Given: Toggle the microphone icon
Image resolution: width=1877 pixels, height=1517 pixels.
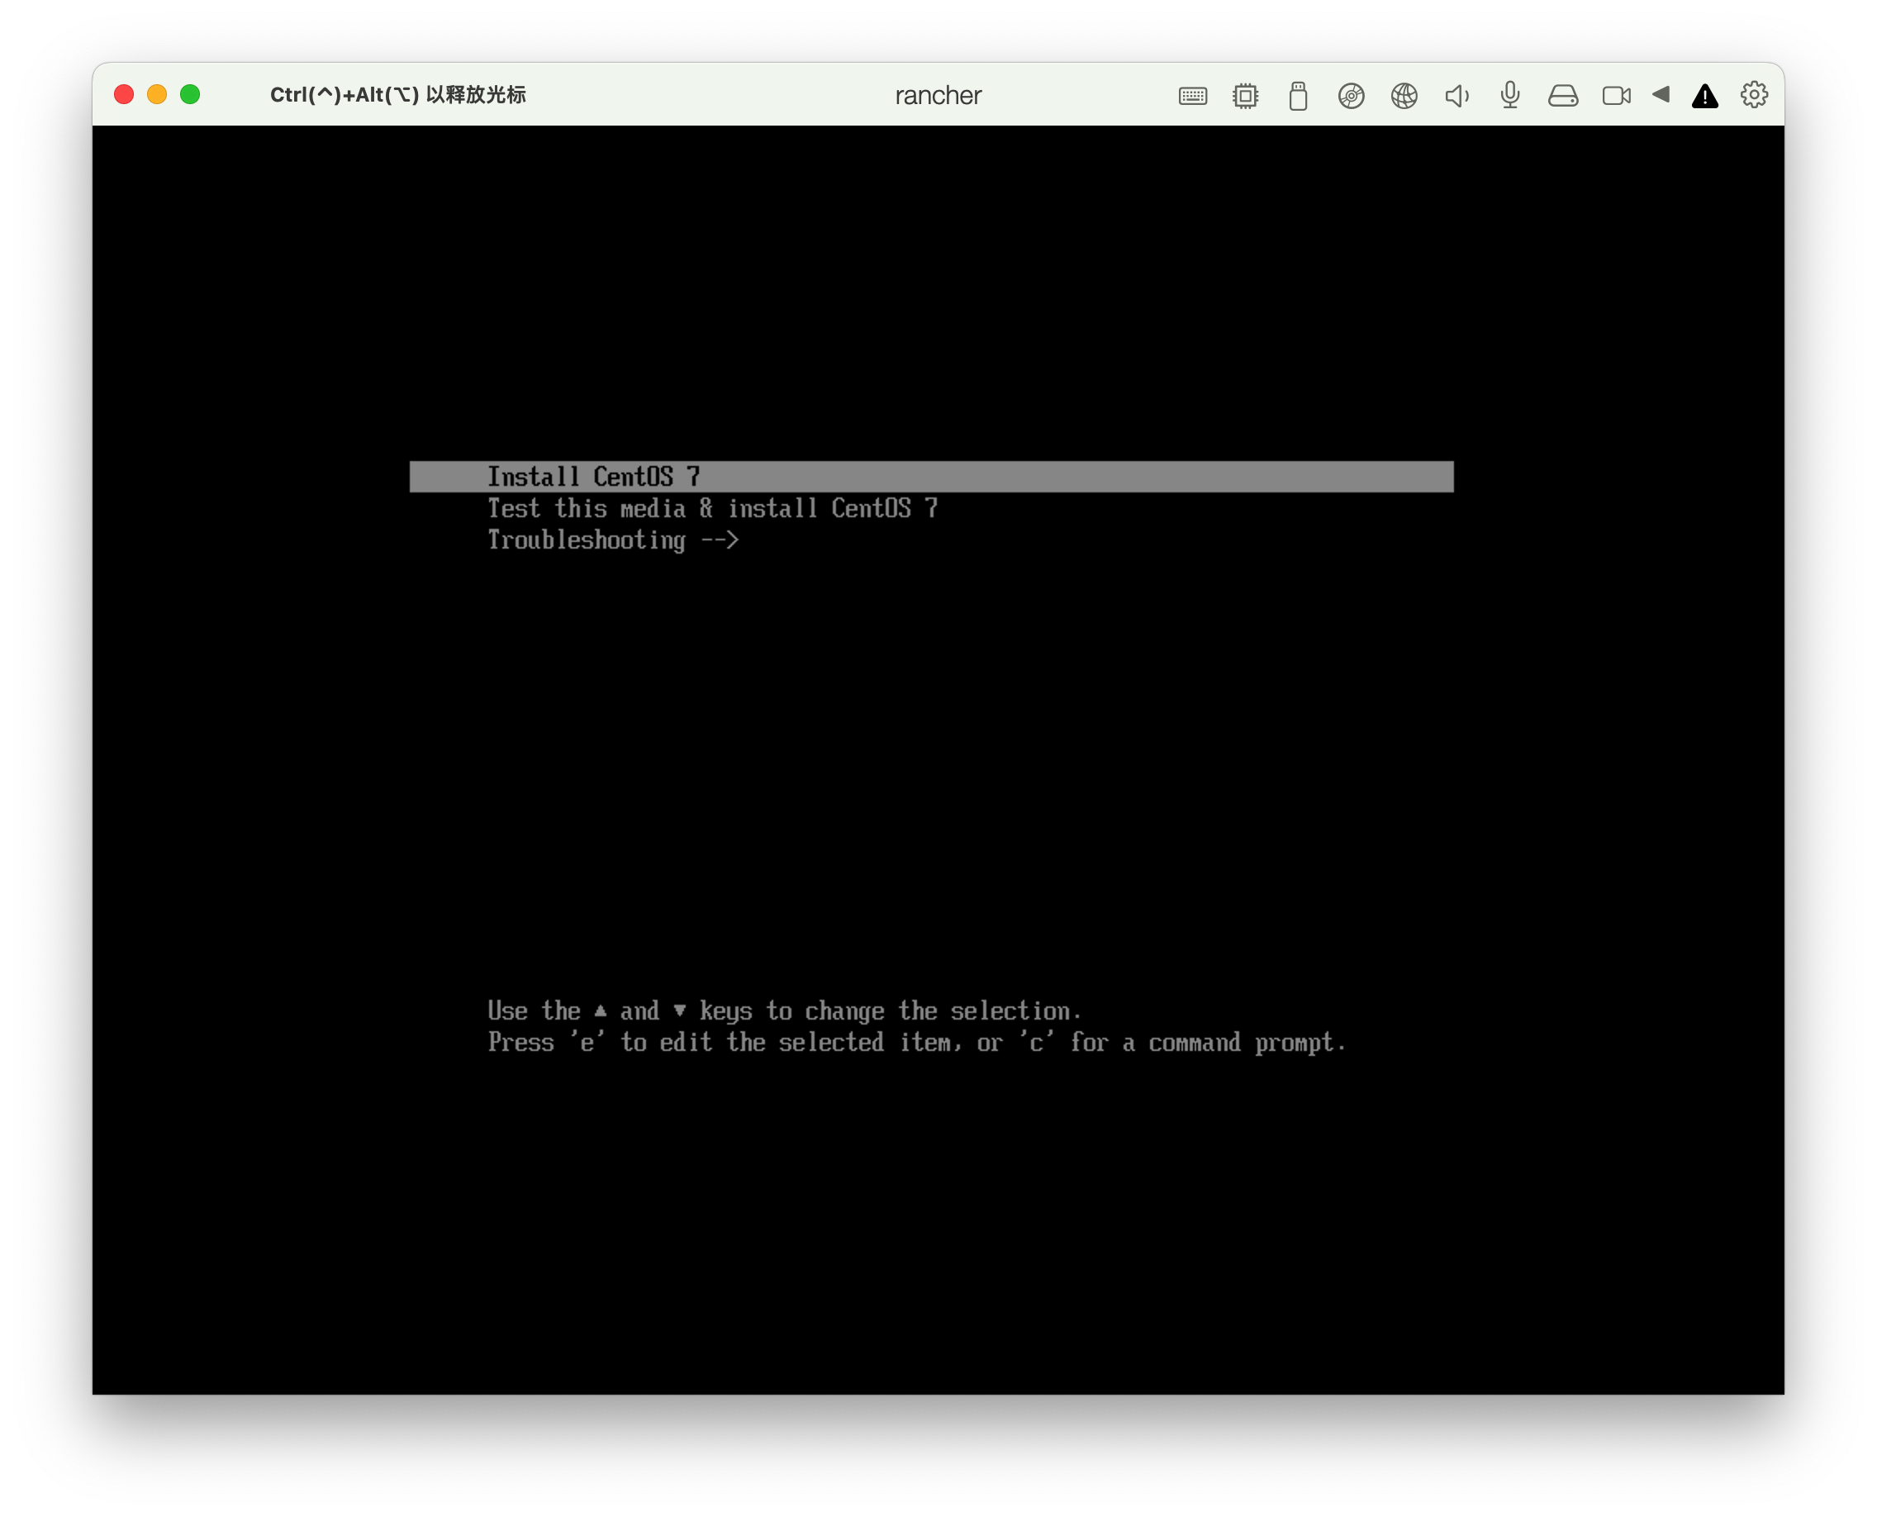Looking at the screenshot, I should tap(1510, 95).
